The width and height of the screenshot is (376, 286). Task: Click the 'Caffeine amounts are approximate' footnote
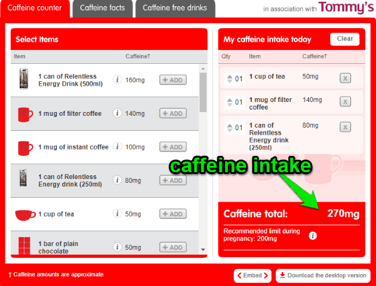pyautogui.click(x=56, y=275)
